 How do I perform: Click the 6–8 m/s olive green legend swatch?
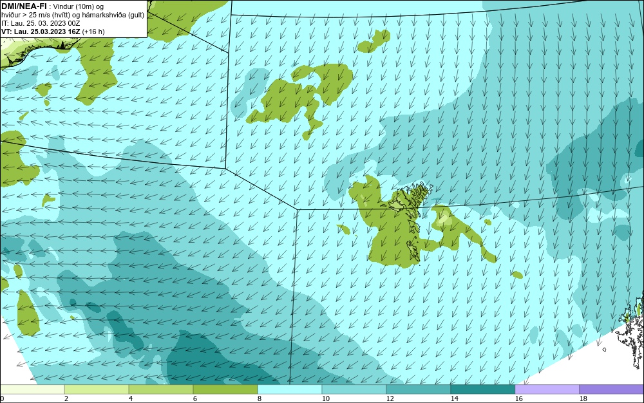[225, 389]
